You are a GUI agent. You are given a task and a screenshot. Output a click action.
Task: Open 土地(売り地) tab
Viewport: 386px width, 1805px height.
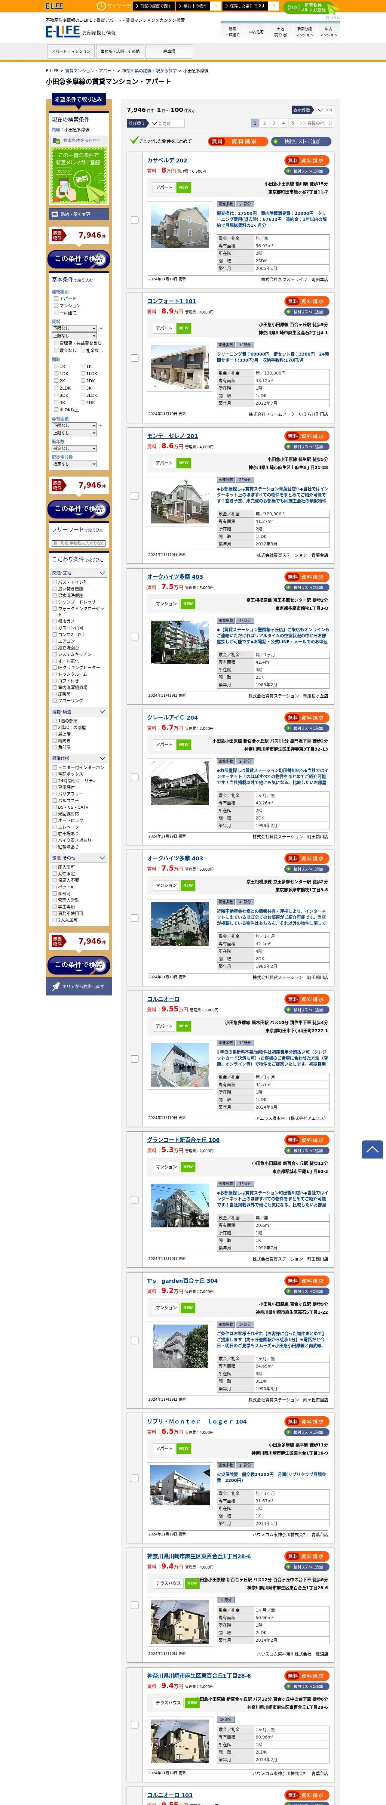(280, 32)
